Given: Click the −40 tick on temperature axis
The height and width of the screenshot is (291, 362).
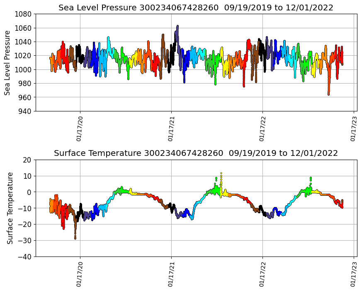Looking at the screenshot, I should 25,256.
